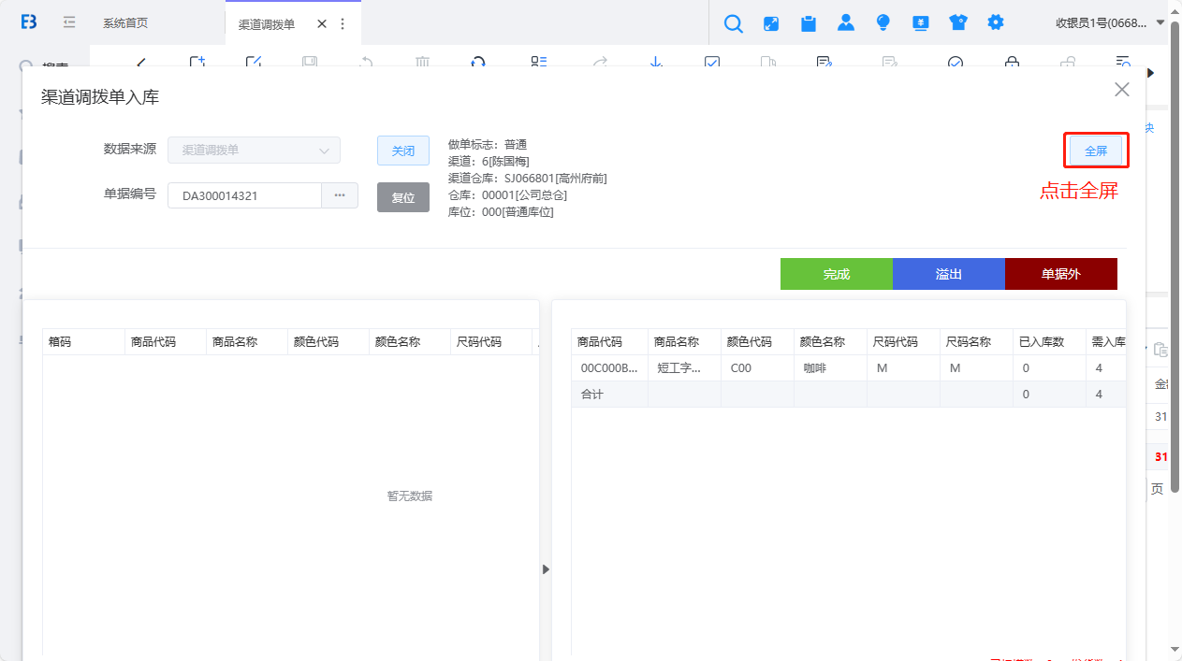Click 颜色名称 header in the 已入库数 table

click(830, 342)
